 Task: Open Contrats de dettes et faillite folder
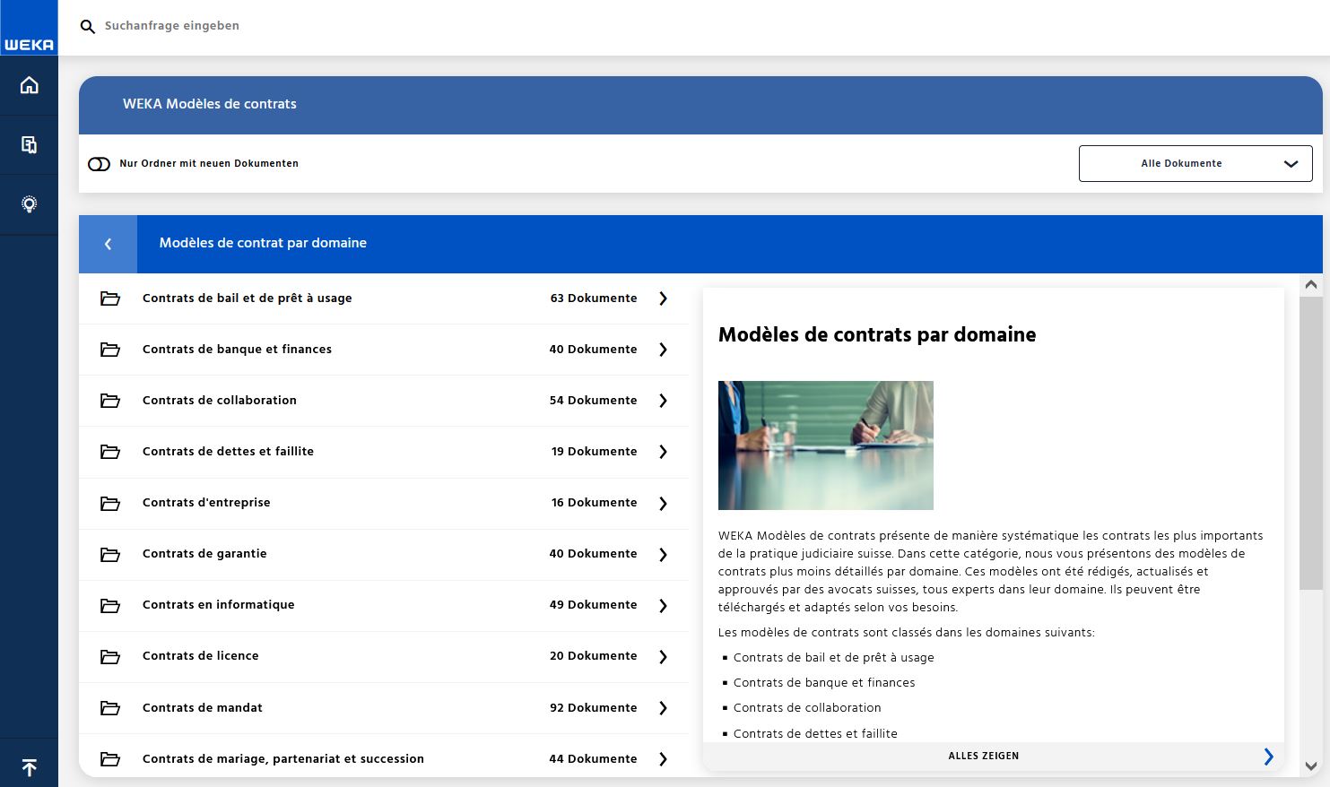pyautogui.click(x=228, y=452)
